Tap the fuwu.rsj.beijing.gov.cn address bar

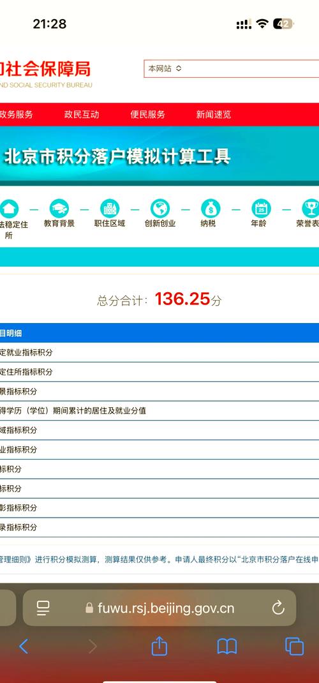pyautogui.click(x=159, y=608)
